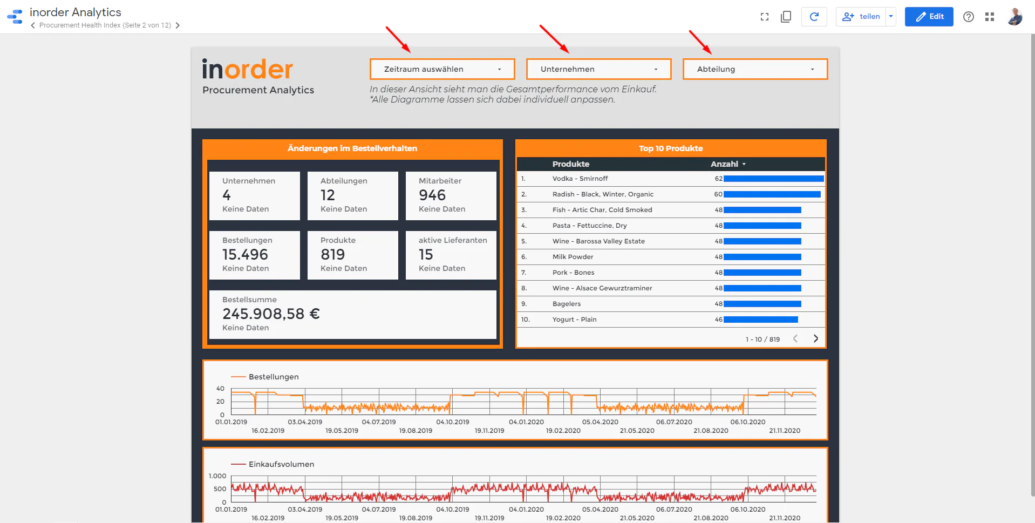Open the Unternehmen filter dropdown
The height and width of the screenshot is (523, 1035).
click(599, 69)
